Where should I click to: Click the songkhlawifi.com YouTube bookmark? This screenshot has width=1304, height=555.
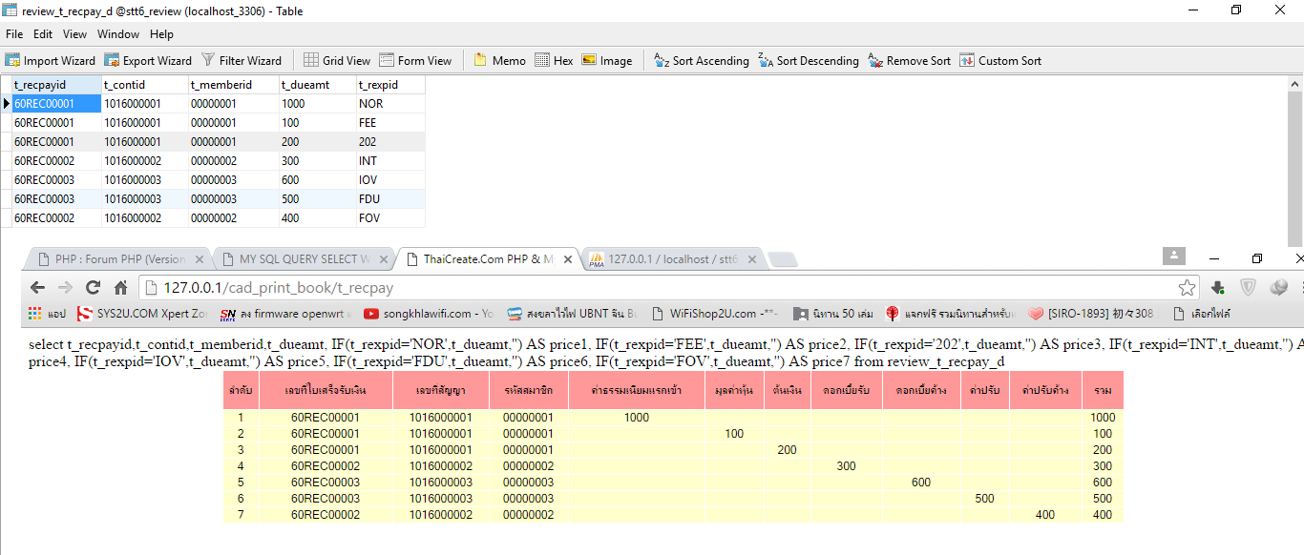(x=429, y=313)
